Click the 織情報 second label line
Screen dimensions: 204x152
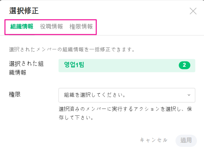pos(17,72)
